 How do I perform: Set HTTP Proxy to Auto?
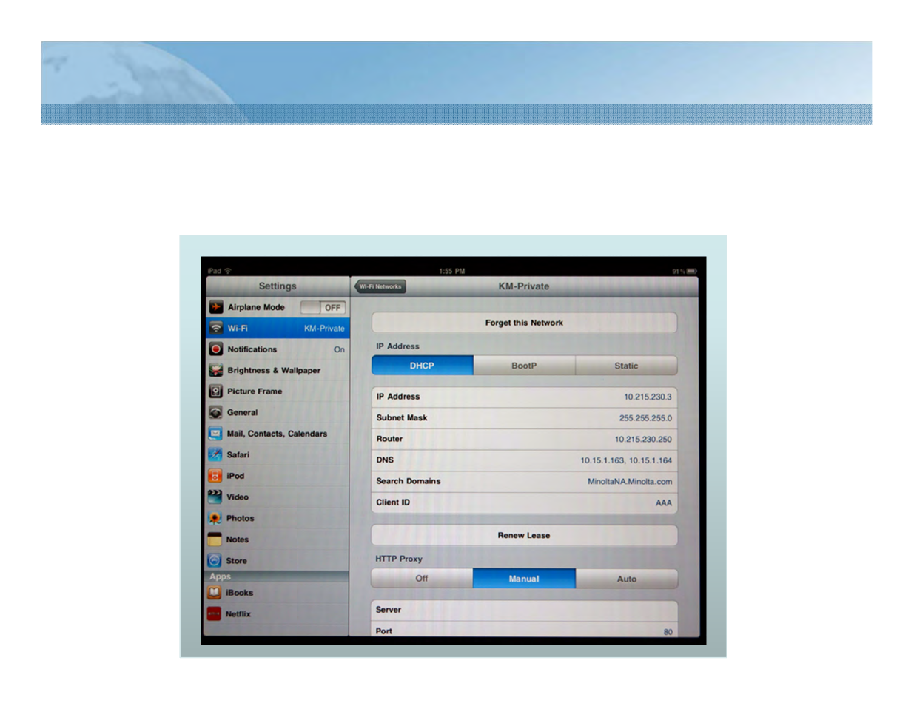[627, 579]
